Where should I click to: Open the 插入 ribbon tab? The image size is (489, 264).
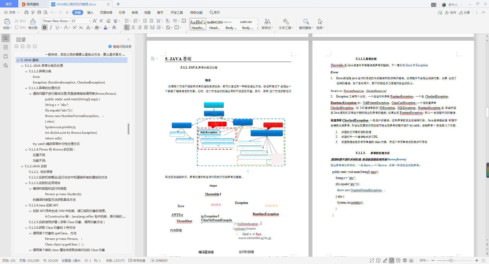[x=90, y=12]
